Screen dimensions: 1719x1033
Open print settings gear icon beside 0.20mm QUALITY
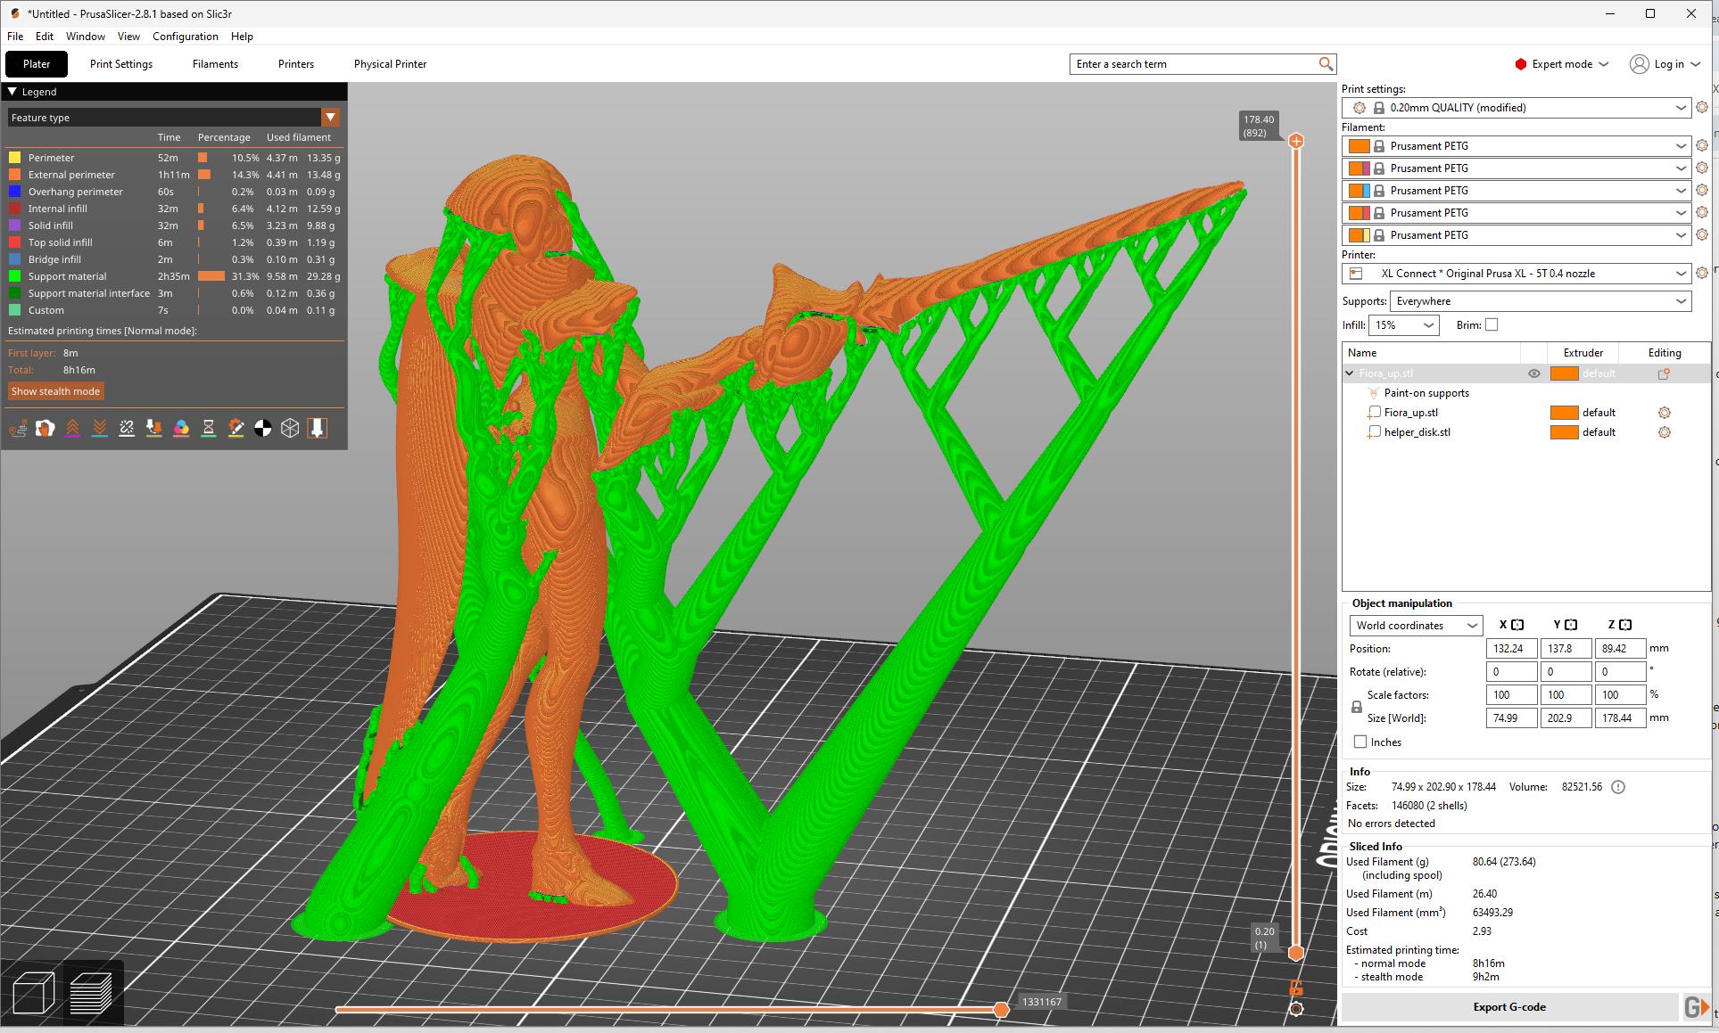1702,108
